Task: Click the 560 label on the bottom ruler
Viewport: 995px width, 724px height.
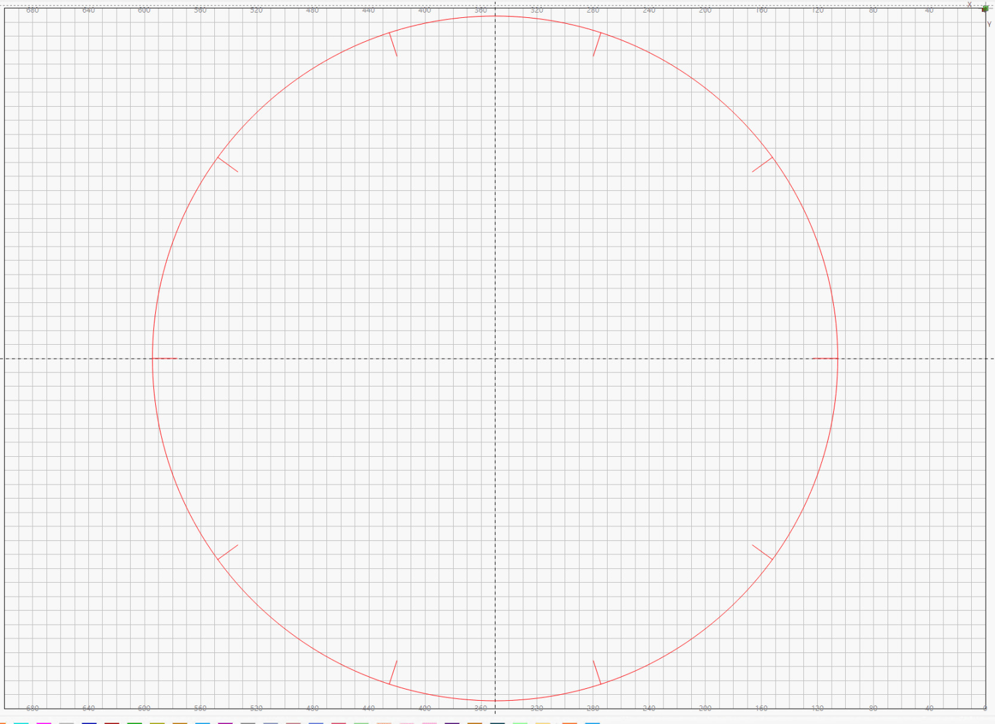Action: (200, 709)
